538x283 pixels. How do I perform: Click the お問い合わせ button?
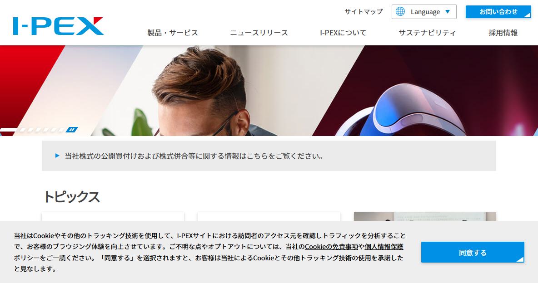pyautogui.click(x=498, y=12)
